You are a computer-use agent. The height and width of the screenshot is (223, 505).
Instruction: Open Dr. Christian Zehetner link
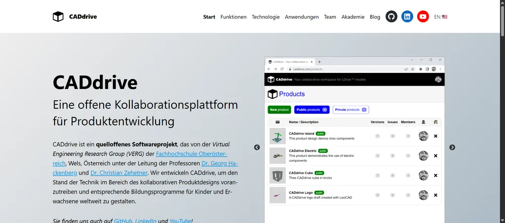point(119,172)
